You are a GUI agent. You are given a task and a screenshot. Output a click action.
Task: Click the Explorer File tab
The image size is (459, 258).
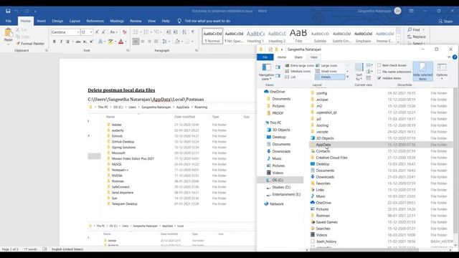[265, 57]
